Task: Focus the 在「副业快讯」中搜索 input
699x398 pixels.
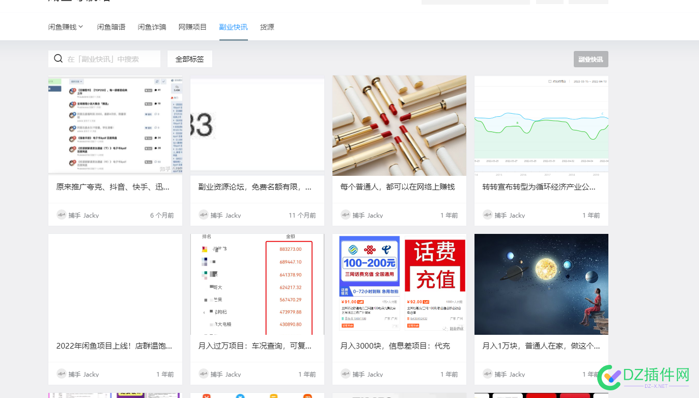Action: click(x=104, y=59)
